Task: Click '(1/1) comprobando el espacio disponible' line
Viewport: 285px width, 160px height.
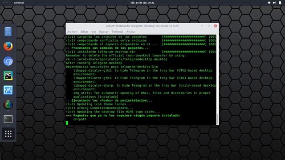Action: [x=112, y=44]
